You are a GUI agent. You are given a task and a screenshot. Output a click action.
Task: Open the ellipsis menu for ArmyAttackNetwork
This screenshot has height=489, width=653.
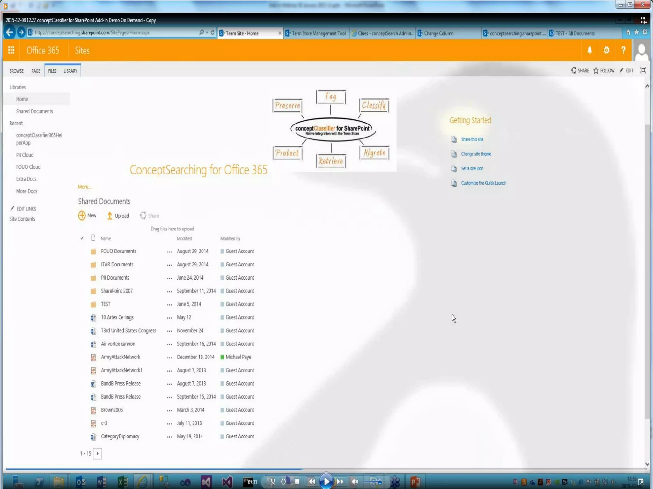[169, 358]
